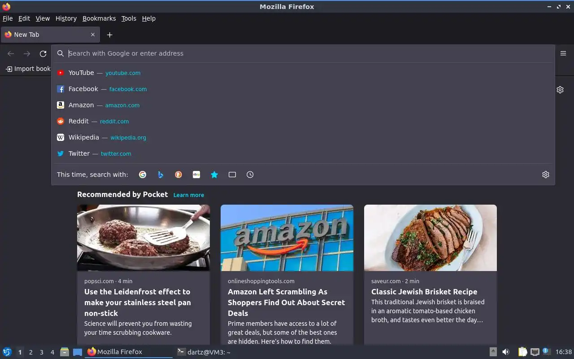Open search settings gear in dropdown
This screenshot has height=359, width=574.
tap(546, 175)
